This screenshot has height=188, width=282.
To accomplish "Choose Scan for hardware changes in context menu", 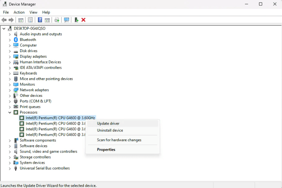I will [123, 140].
